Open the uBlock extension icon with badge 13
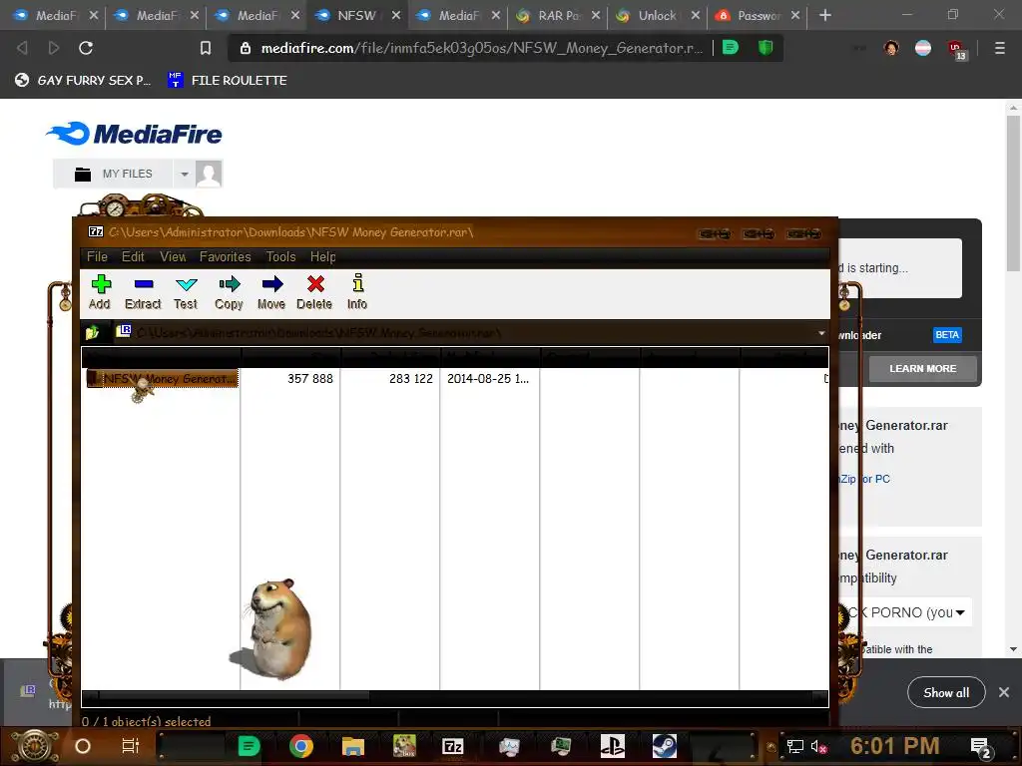This screenshot has width=1022, height=766. (x=957, y=50)
